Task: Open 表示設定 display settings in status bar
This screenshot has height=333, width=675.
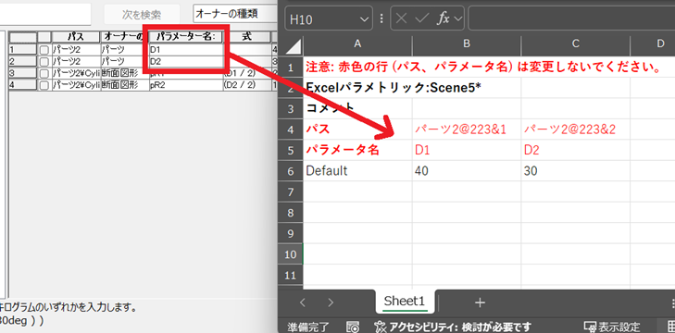Action: click(x=612, y=327)
